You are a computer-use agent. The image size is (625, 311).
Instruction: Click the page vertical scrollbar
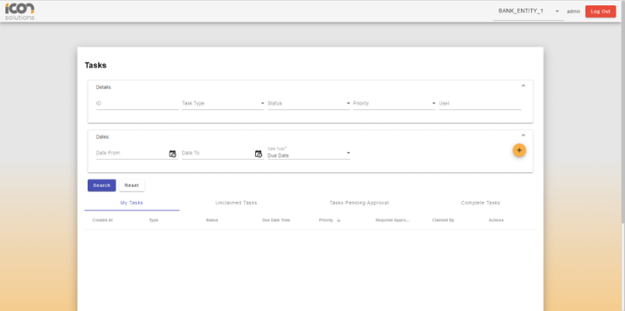coord(623,111)
